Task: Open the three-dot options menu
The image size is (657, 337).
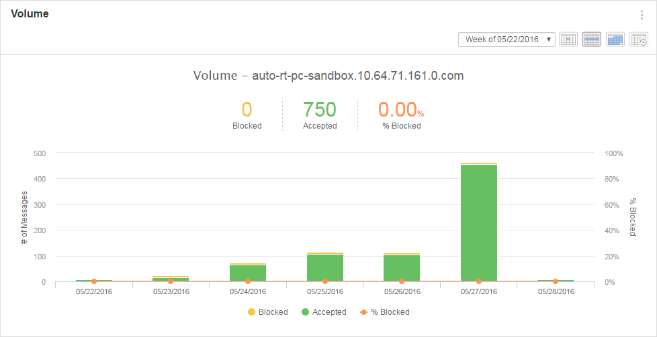Action: [642, 15]
